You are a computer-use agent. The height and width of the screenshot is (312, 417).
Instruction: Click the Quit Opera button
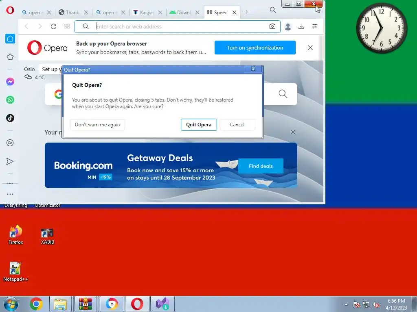(199, 125)
